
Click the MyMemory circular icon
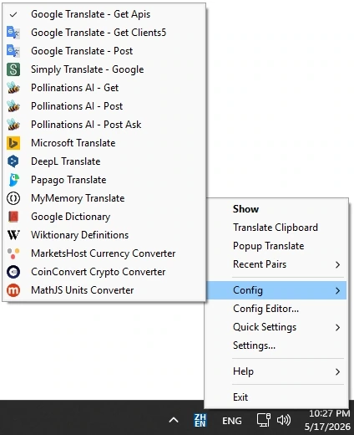[13, 198]
